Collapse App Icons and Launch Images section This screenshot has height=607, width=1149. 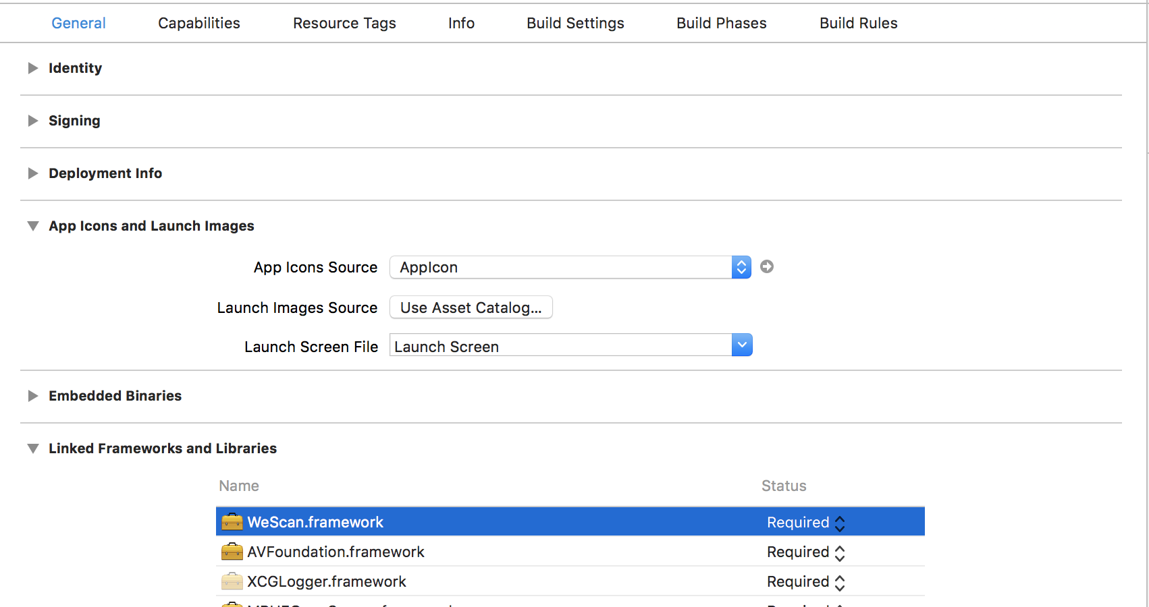[x=32, y=226]
